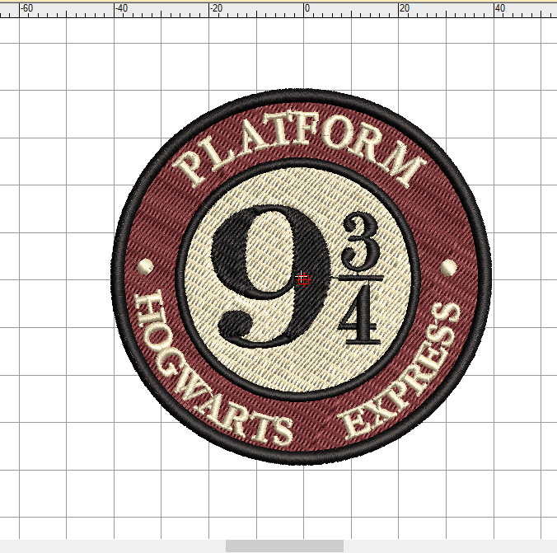The height and width of the screenshot is (553, 557).
Task: Click the 0 mark on the ruler
Action: (x=307, y=8)
